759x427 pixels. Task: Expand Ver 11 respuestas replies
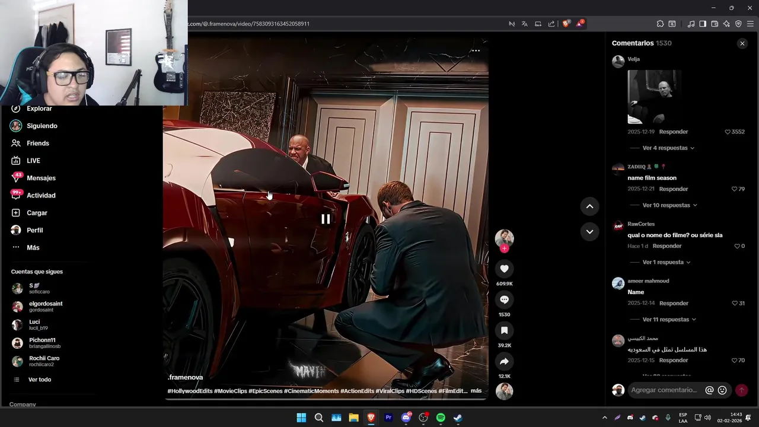pyautogui.click(x=669, y=320)
